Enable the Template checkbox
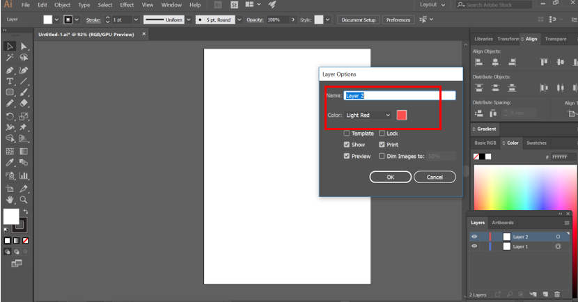The width and height of the screenshot is (578, 302). click(347, 134)
